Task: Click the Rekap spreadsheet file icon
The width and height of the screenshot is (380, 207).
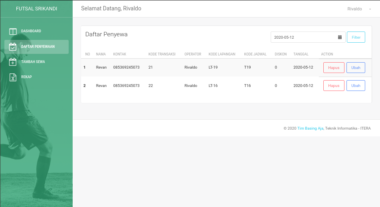Action: point(13,77)
